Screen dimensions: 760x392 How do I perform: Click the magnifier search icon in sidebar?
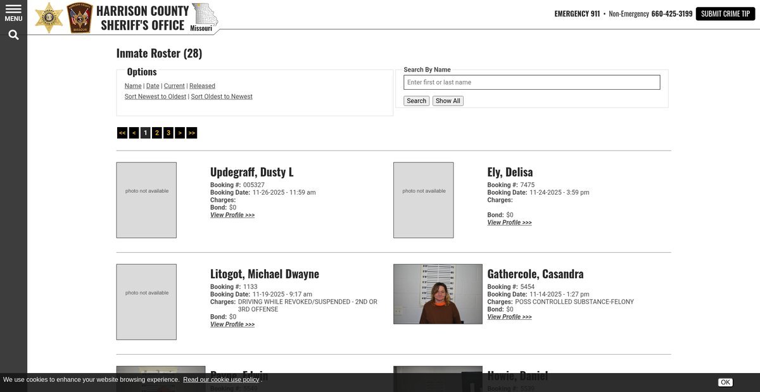tap(13, 35)
